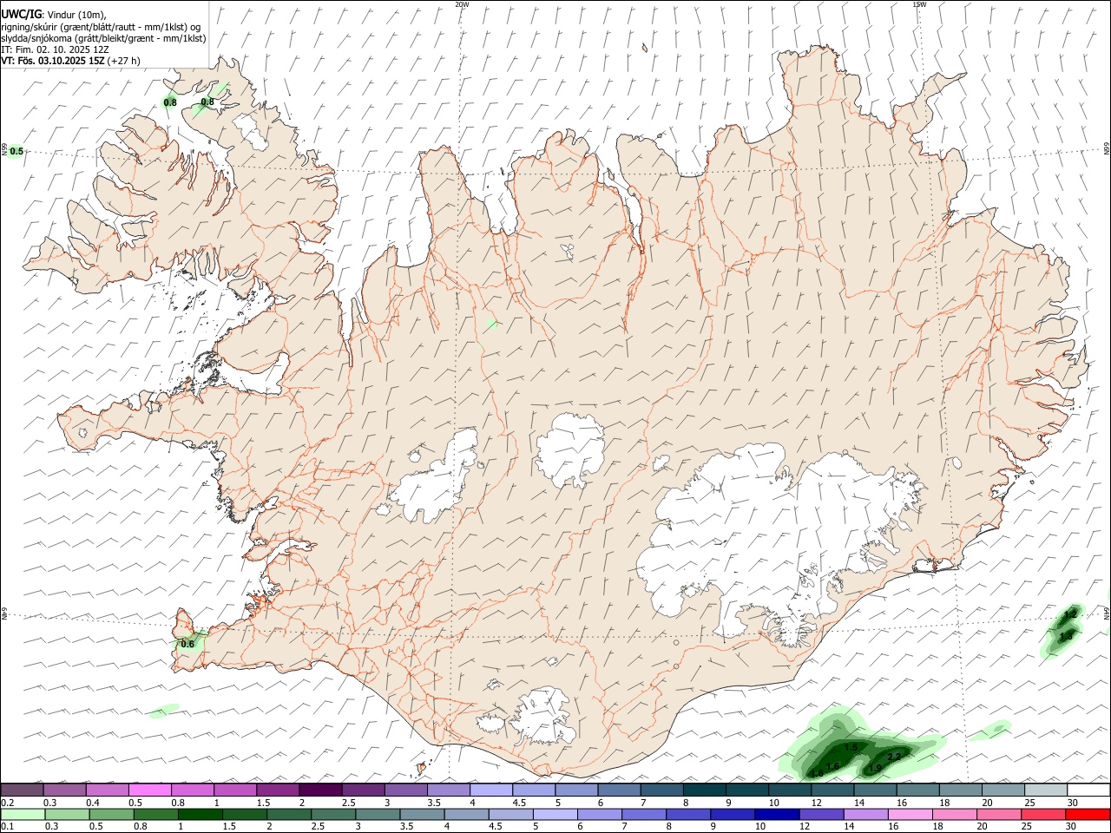Click the "slydda/snjókoma" legend description line
This screenshot has height=833, width=1111.
103,38
